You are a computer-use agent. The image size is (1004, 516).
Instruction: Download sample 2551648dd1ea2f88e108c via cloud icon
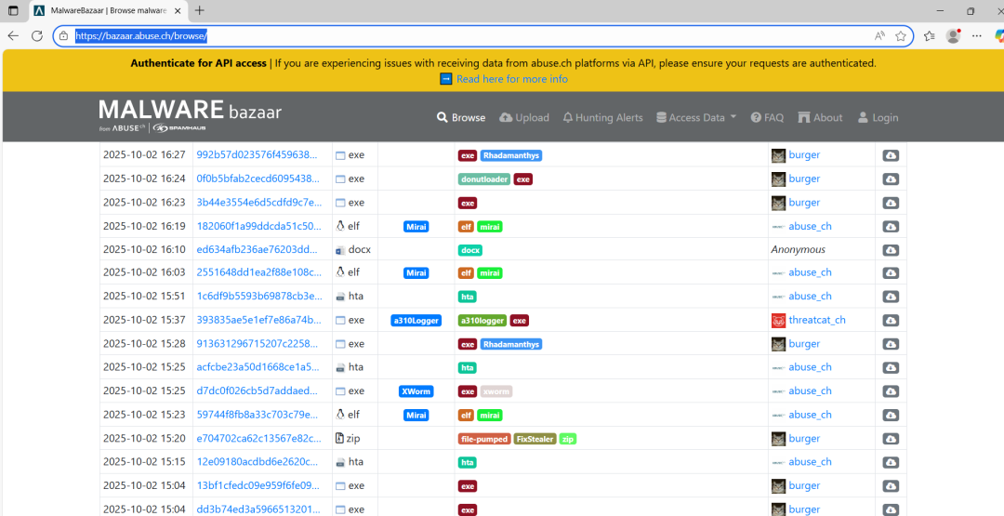pos(891,272)
